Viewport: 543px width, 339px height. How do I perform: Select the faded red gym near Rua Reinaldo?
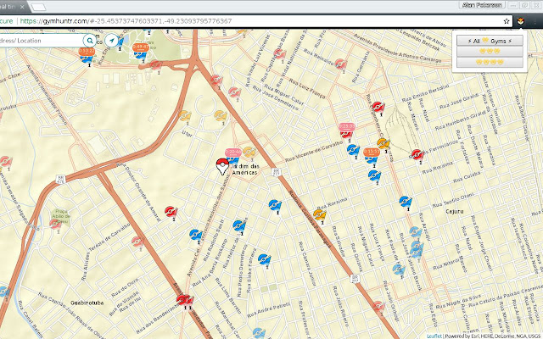(340, 64)
